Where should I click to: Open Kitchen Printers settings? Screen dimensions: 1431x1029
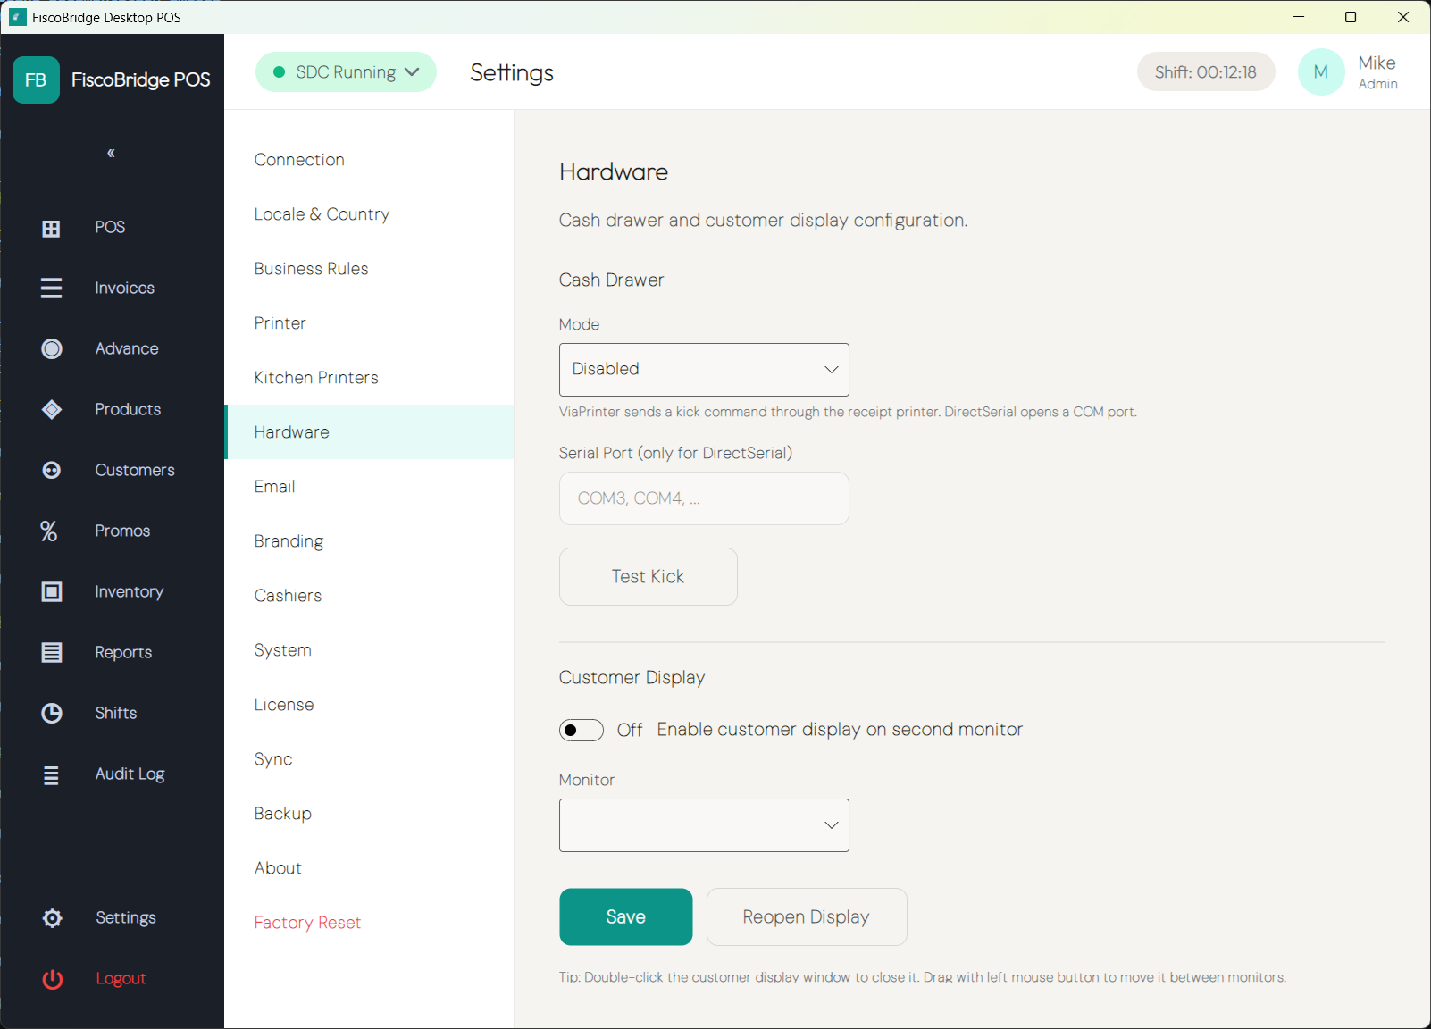(x=369, y=378)
